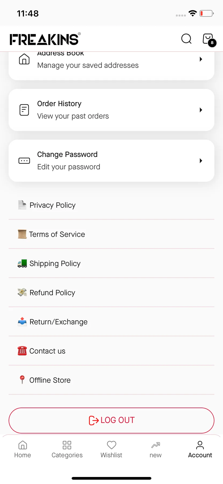Click the Shipping Policy truck icon
The height and width of the screenshot is (484, 223).
click(x=22, y=263)
